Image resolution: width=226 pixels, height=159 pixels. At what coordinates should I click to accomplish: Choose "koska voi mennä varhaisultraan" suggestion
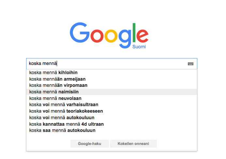112,104
